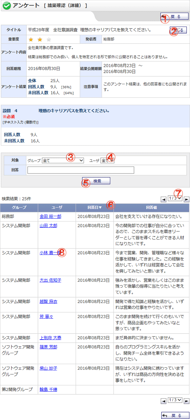Open user link 上別府 大泰
Image resolution: width=190 pixels, height=419 pixels.
pos(50,338)
